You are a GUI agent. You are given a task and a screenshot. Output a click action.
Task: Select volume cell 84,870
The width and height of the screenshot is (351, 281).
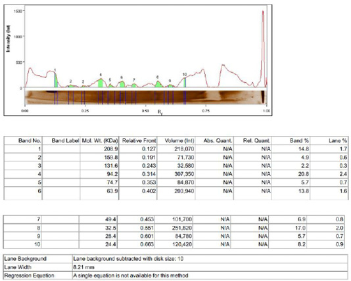coord(185,183)
